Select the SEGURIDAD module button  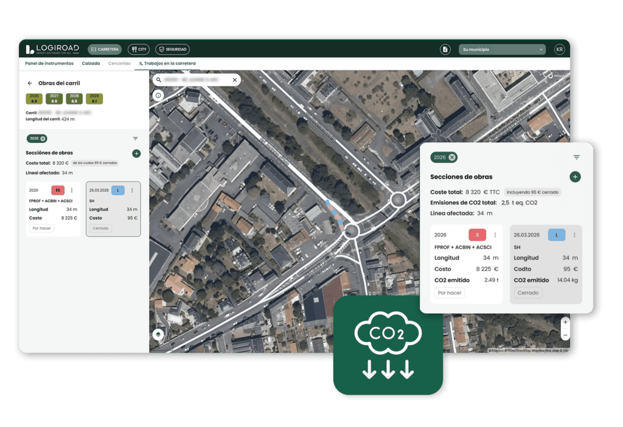pos(172,49)
